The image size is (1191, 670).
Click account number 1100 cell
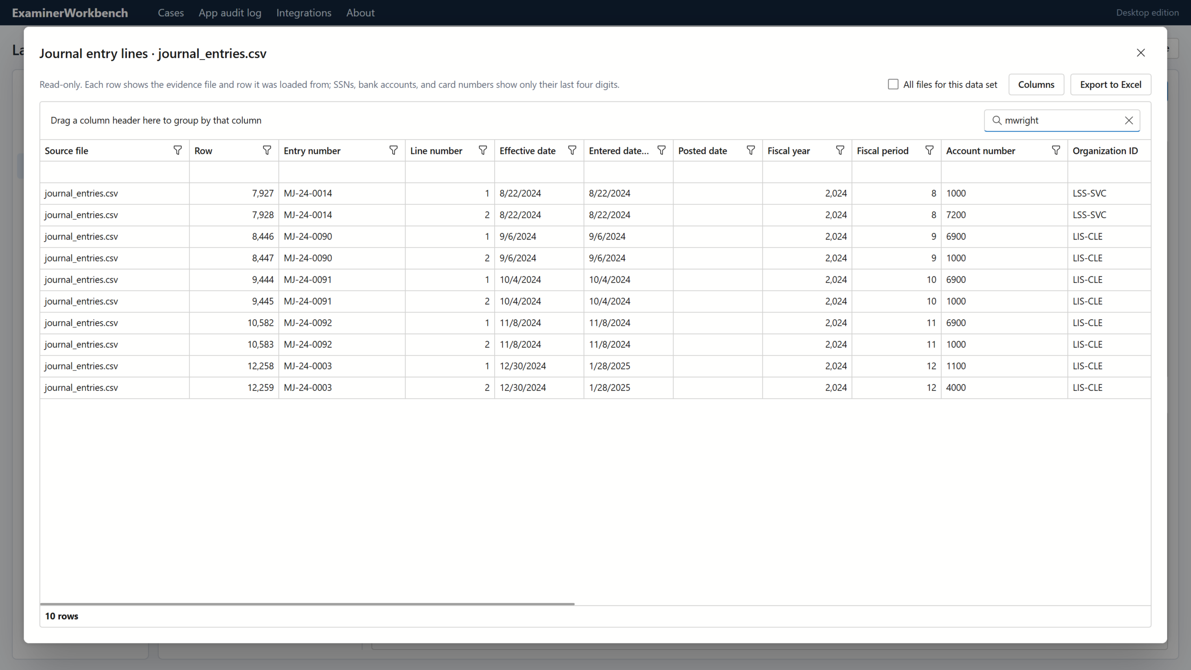1004,366
